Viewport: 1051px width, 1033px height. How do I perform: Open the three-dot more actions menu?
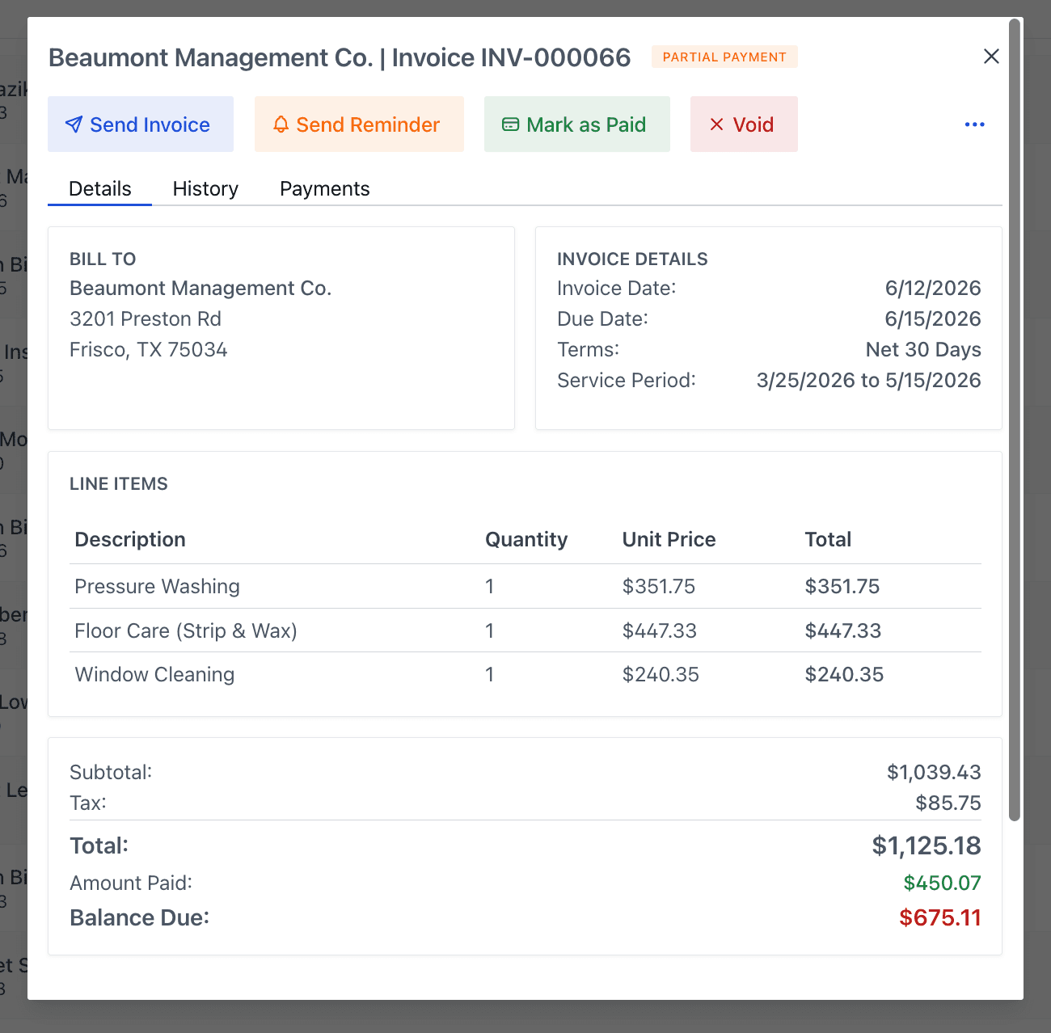[x=974, y=124]
